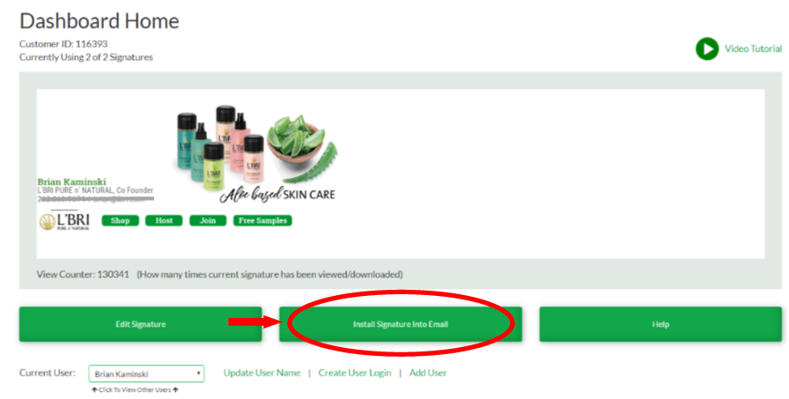Click the Host button in signature
789x399 pixels.
[x=164, y=220]
